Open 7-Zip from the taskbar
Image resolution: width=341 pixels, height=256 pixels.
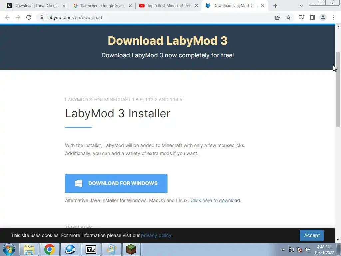tap(91, 249)
